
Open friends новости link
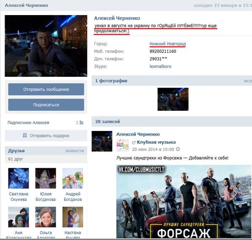[x=75, y=151]
